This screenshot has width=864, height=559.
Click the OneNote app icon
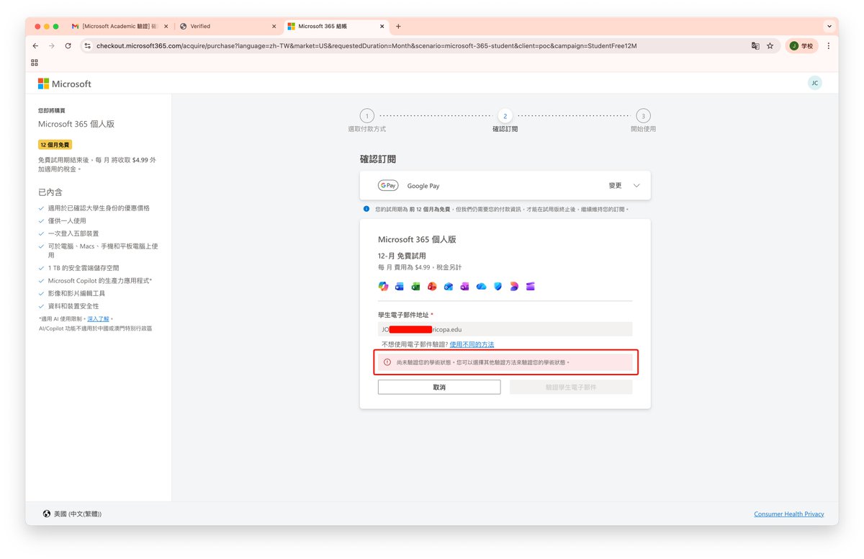[x=464, y=286]
